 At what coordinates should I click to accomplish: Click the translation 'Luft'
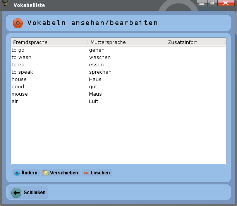94,101
